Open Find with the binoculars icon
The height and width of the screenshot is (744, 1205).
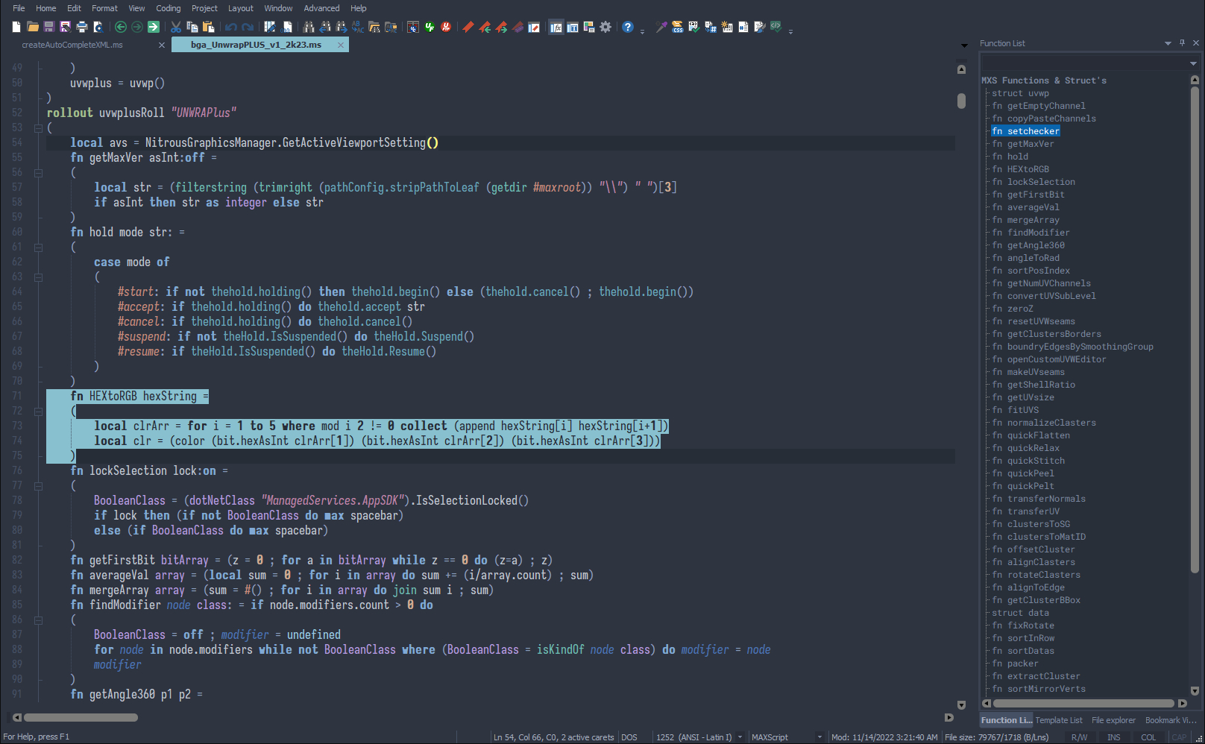(x=309, y=27)
